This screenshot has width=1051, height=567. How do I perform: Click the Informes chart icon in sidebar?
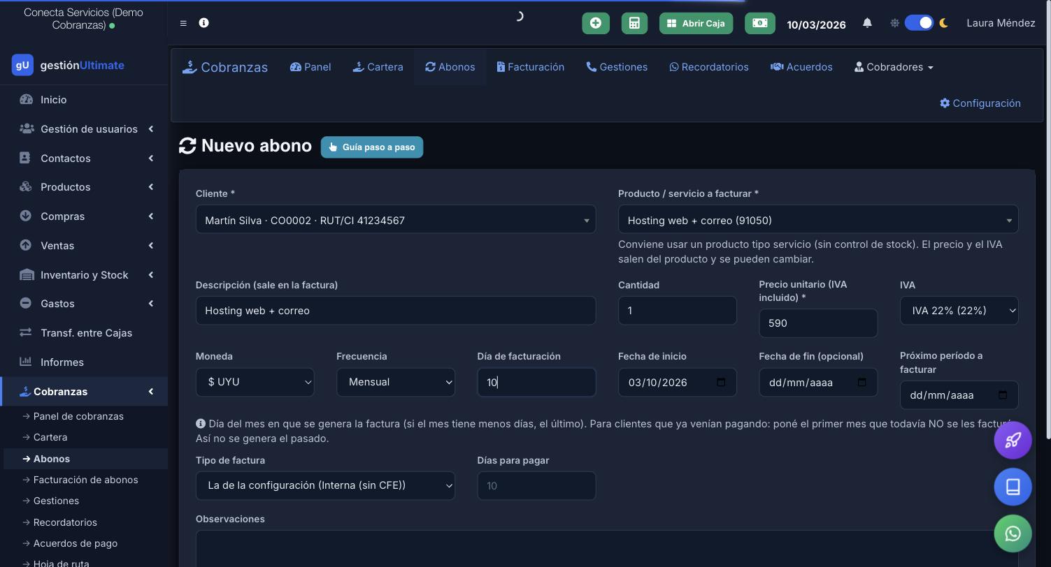click(x=26, y=362)
